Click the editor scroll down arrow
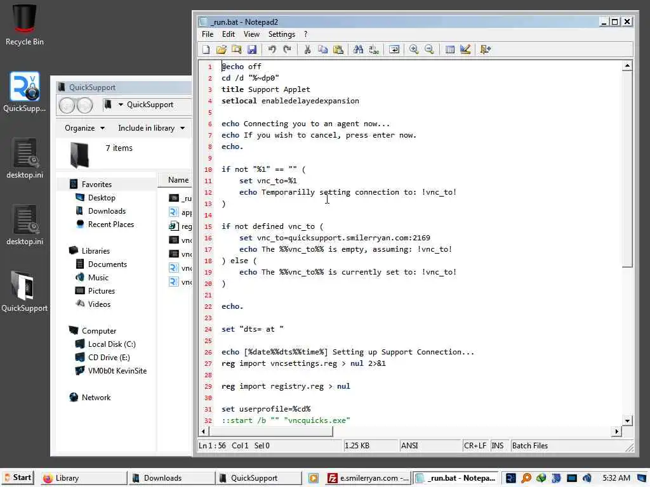Screen dimensions: 650x487 point(627,421)
